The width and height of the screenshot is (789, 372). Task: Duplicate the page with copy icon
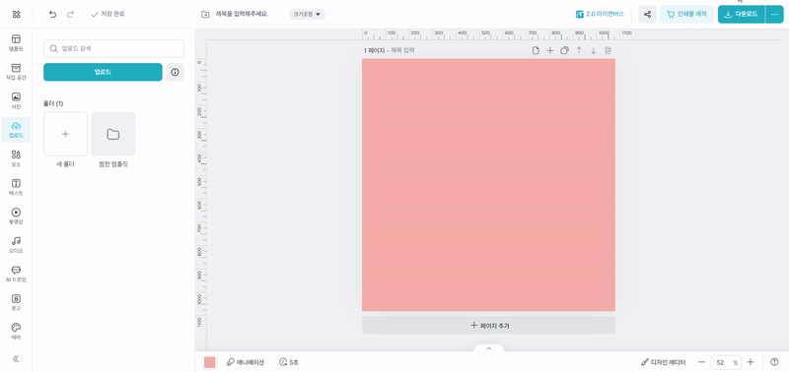coord(564,50)
